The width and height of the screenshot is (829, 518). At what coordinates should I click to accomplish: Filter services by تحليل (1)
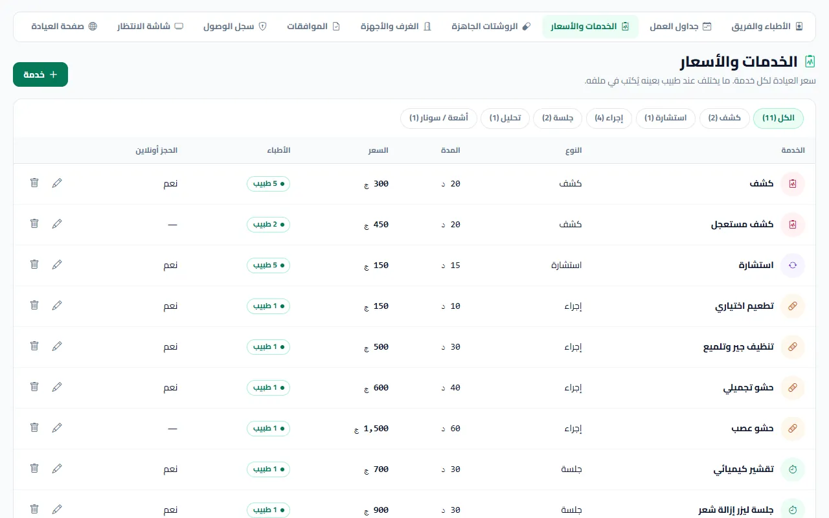pyautogui.click(x=505, y=118)
